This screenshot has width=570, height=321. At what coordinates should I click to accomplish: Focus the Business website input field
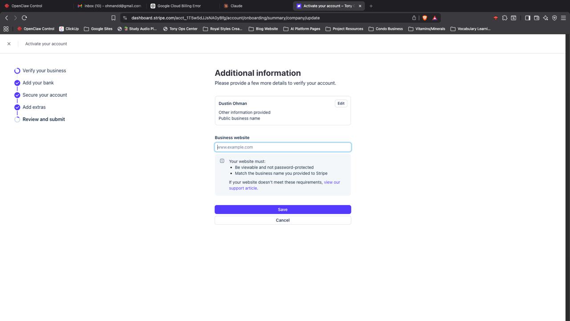[282, 147]
